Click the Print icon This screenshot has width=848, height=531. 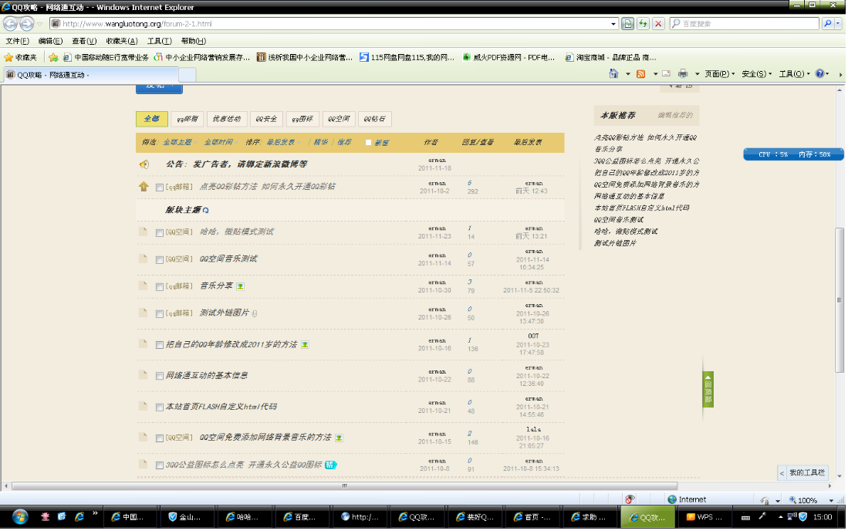683,73
